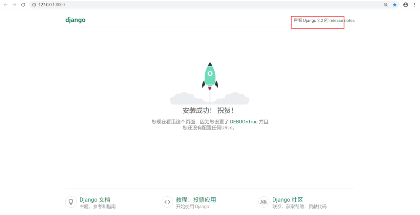420x215 pixels.
Task: Click the 安装成功！祝贺！ heading
Action: pos(208,111)
